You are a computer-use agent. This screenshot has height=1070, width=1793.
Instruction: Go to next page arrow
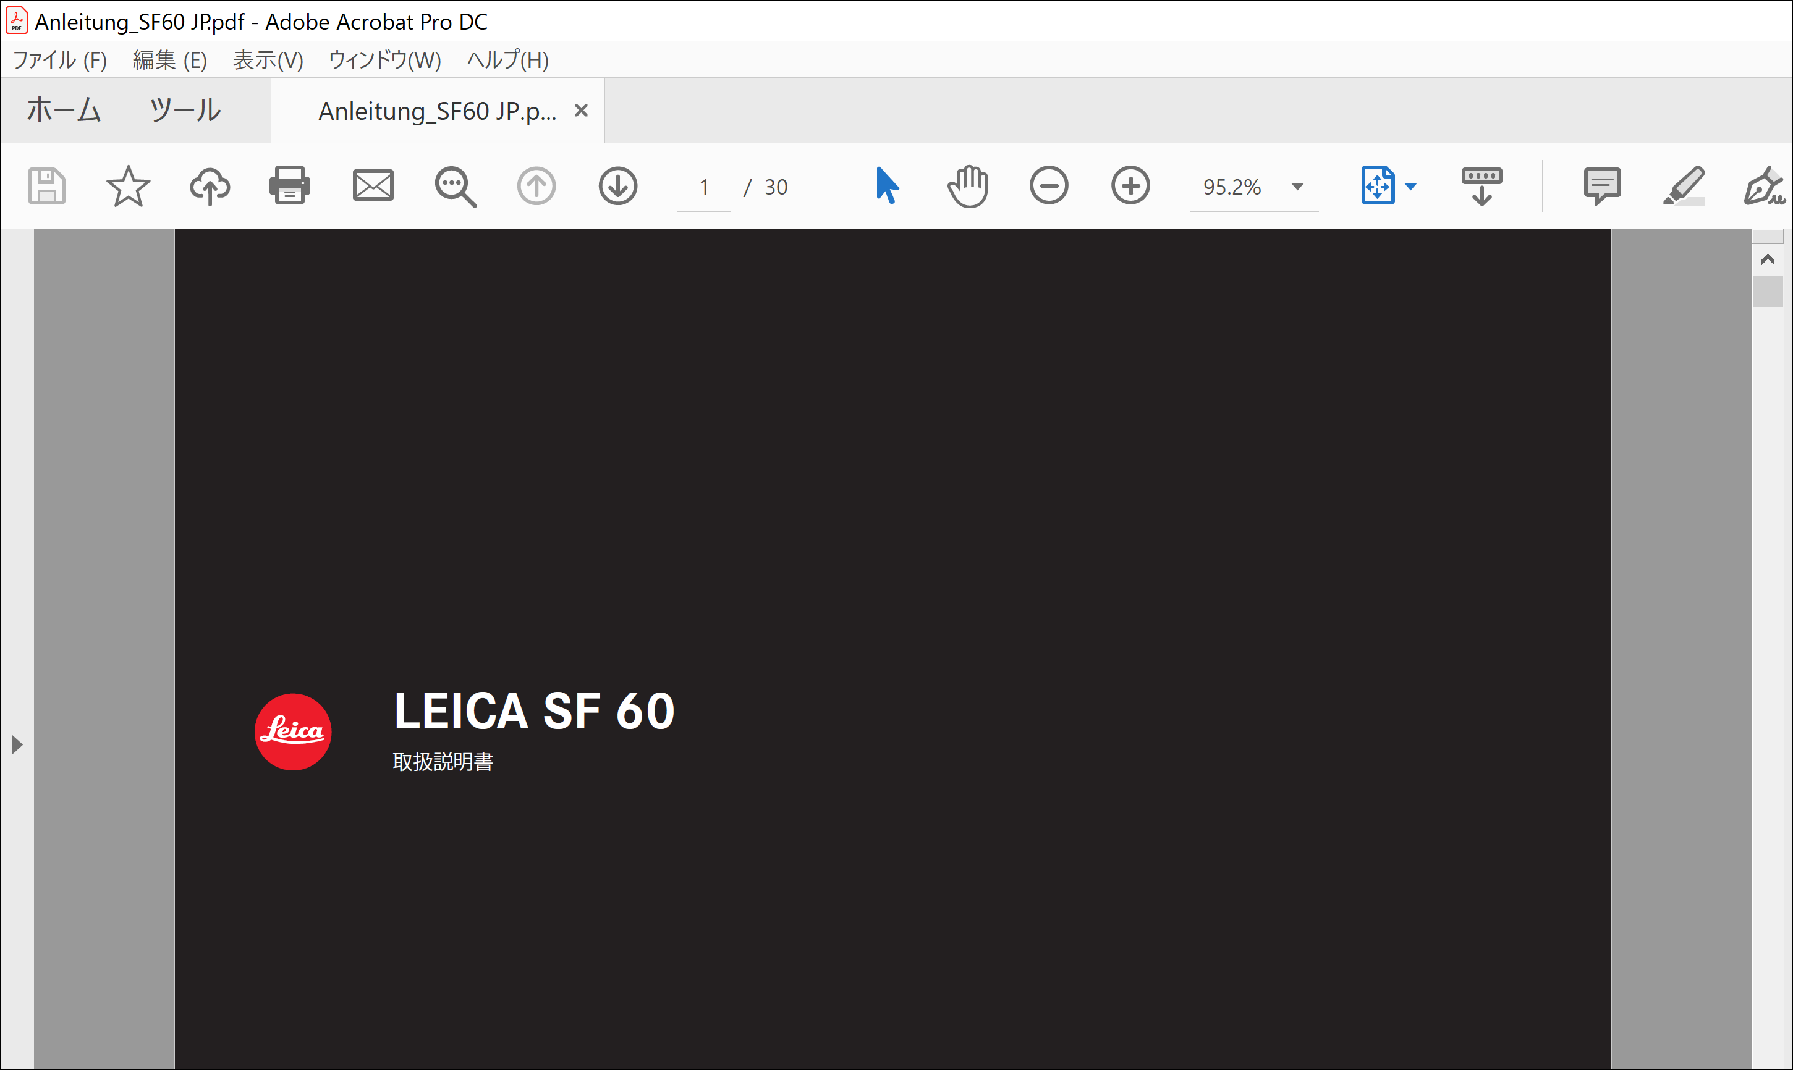click(618, 186)
